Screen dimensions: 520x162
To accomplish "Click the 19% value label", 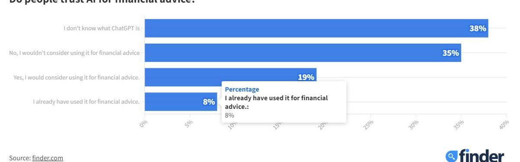I will coord(306,77).
